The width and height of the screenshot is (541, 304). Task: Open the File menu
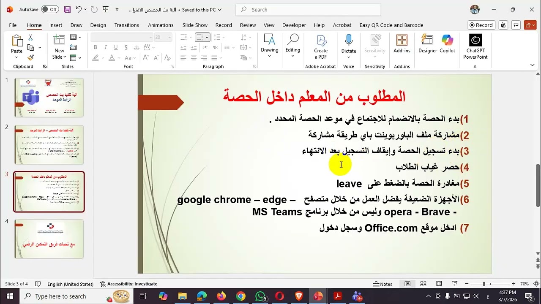[x=13, y=25]
